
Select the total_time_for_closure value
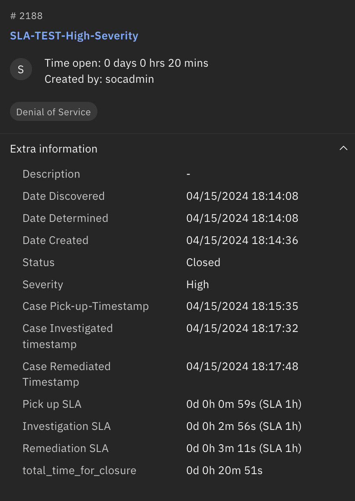(224, 470)
